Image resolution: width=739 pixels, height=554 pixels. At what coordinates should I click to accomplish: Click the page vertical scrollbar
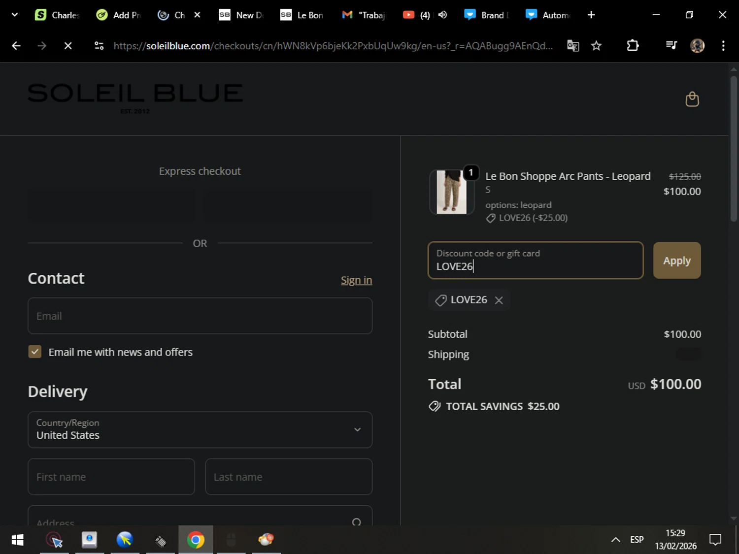(x=734, y=148)
